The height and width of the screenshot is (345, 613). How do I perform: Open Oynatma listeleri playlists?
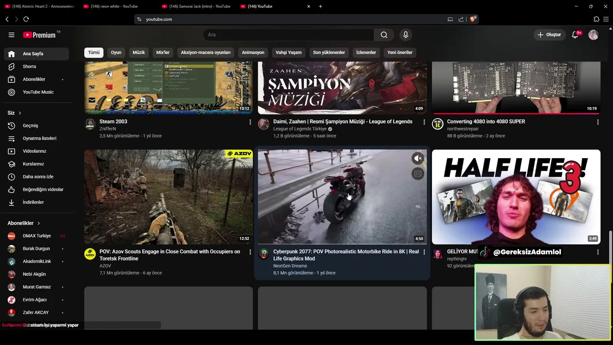pyautogui.click(x=36, y=138)
